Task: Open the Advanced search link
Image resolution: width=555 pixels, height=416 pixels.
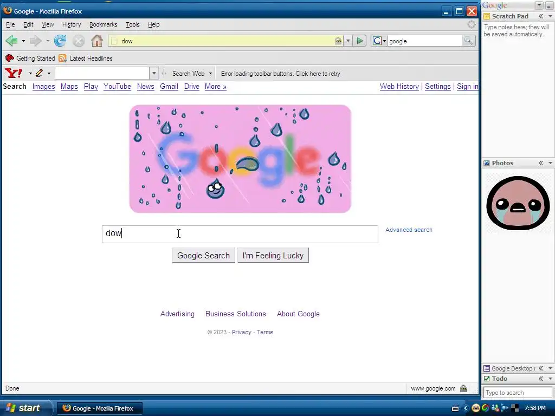Action: coord(409,230)
